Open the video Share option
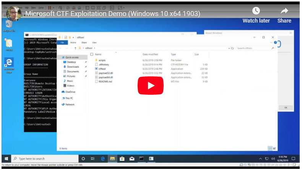The height and width of the screenshot is (170, 302). 284,15
